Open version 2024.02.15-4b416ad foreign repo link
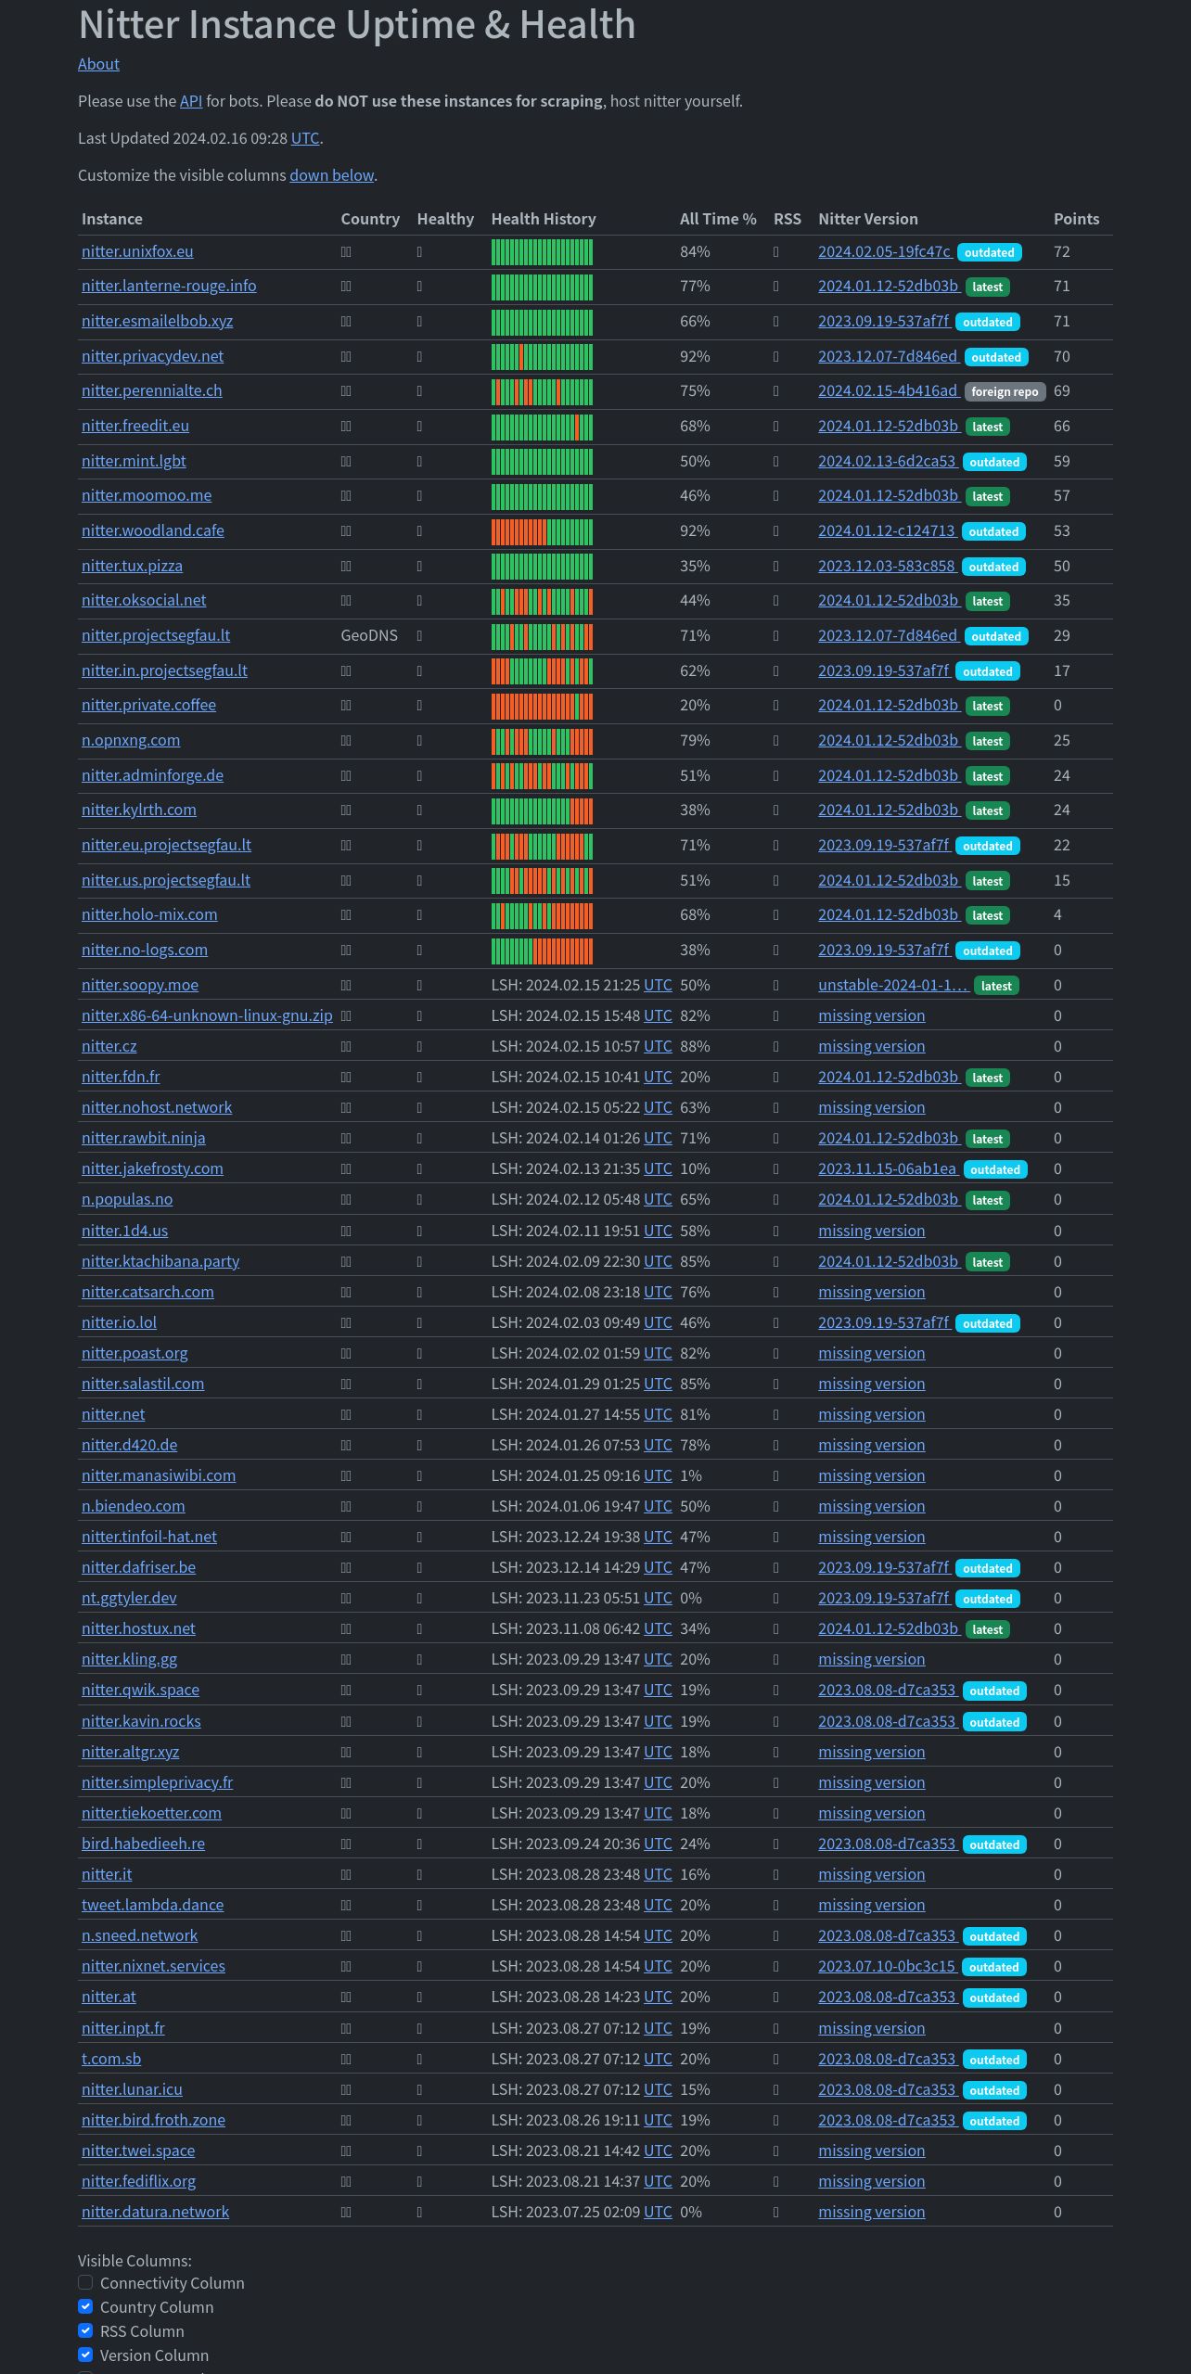 pos(888,390)
